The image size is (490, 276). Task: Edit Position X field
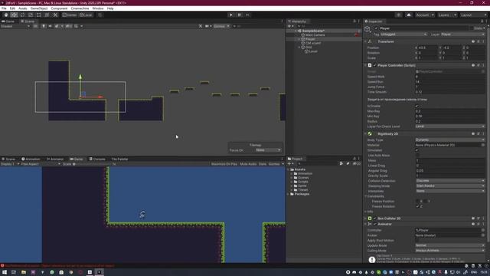[x=427, y=48]
